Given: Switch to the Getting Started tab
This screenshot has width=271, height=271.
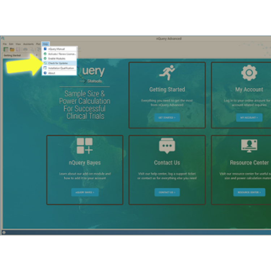Looking at the screenshot, I should click(x=12, y=56).
